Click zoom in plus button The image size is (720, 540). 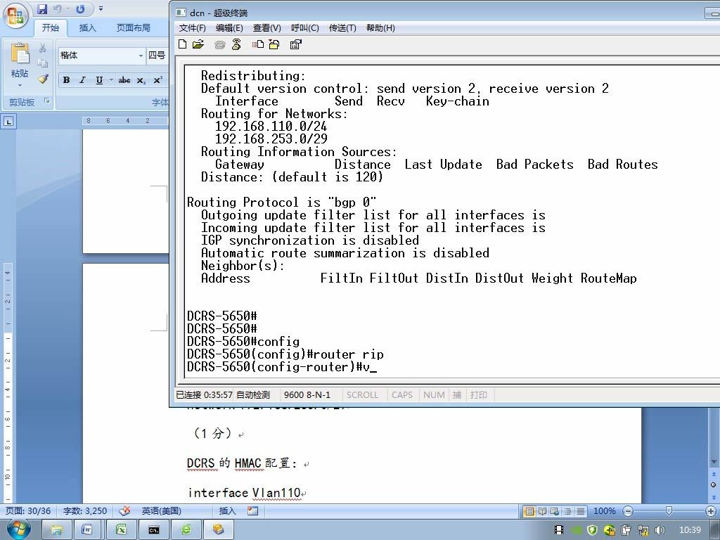(710, 511)
